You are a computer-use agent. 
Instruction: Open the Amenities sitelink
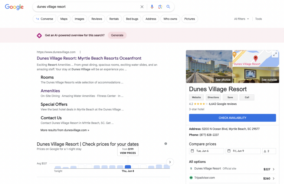(50, 91)
